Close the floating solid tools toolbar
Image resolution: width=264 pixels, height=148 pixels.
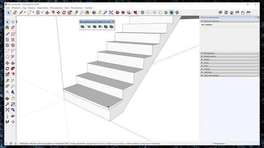click(x=113, y=22)
